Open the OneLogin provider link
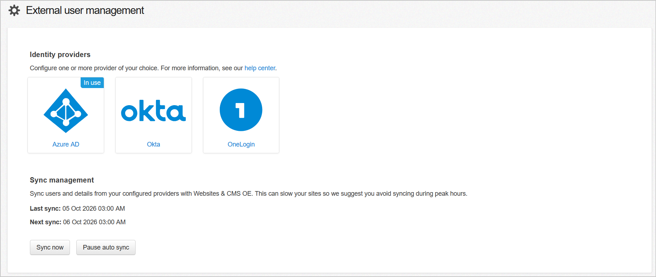This screenshot has width=656, height=277. click(x=241, y=144)
